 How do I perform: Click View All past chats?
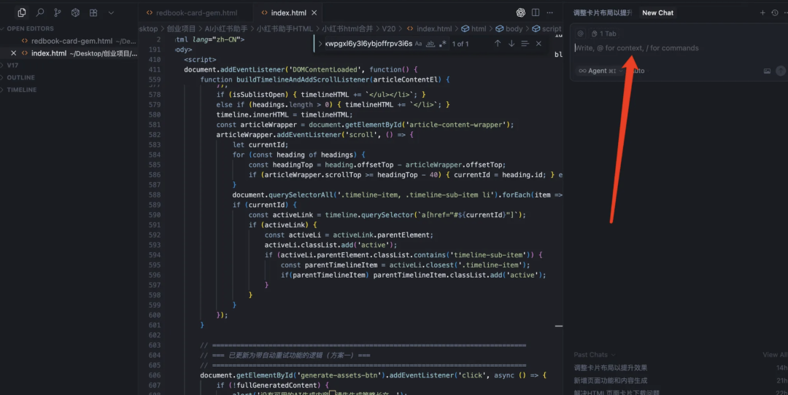[x=774, y=355]
